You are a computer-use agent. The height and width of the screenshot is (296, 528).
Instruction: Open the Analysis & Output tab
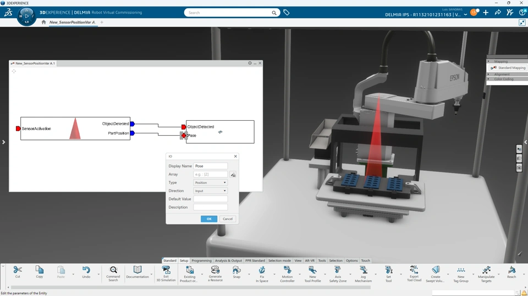(228, 260)
